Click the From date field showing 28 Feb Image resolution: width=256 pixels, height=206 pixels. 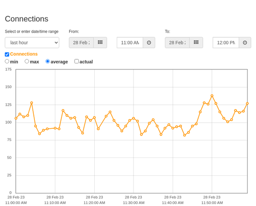tap(81, 42)
